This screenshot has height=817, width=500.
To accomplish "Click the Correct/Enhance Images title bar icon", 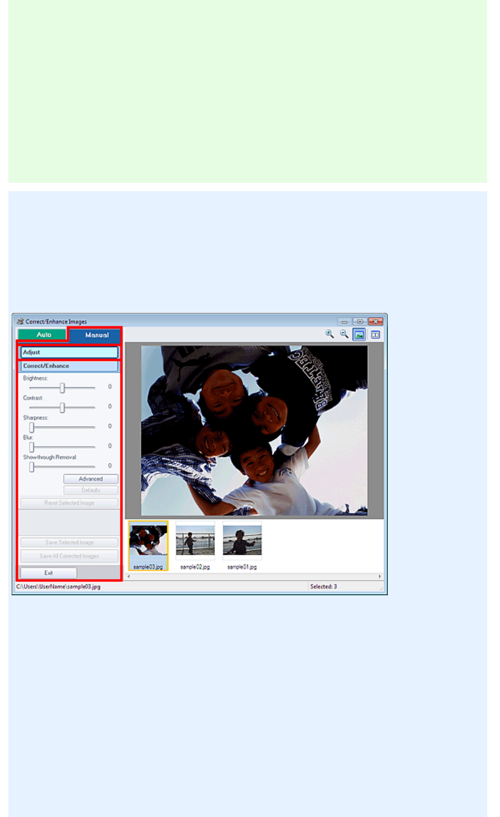I will pyautogui.click(x=20, y=321).
